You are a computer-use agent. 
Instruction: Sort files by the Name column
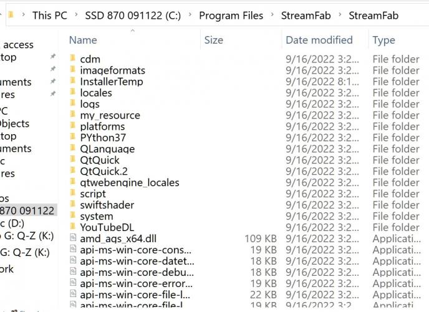pyautogui.click(x=83, y=40)
